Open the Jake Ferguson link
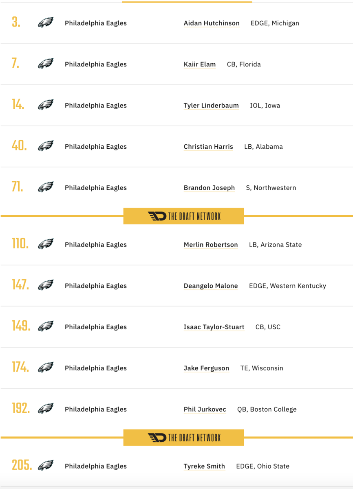The image size is (353, 489). (206, 368)
